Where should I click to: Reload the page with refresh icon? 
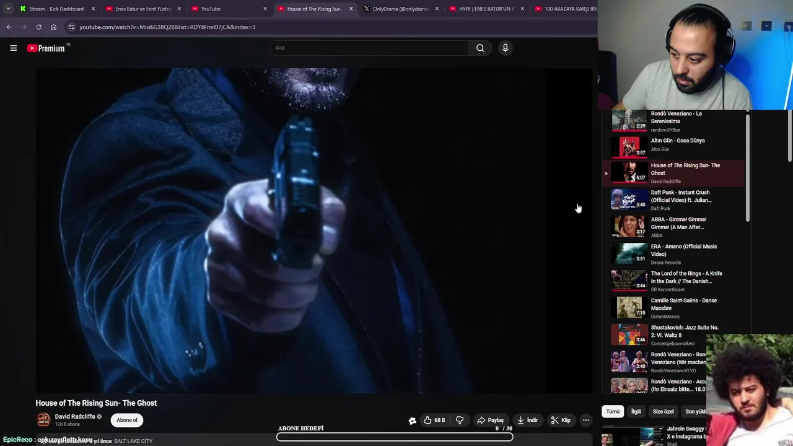click(x=38, y=27)
